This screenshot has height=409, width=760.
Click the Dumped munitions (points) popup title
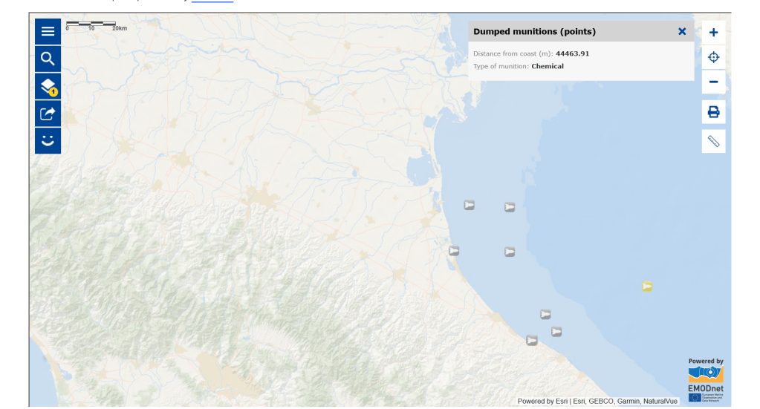pyautogui.click(x=534, y=31)
